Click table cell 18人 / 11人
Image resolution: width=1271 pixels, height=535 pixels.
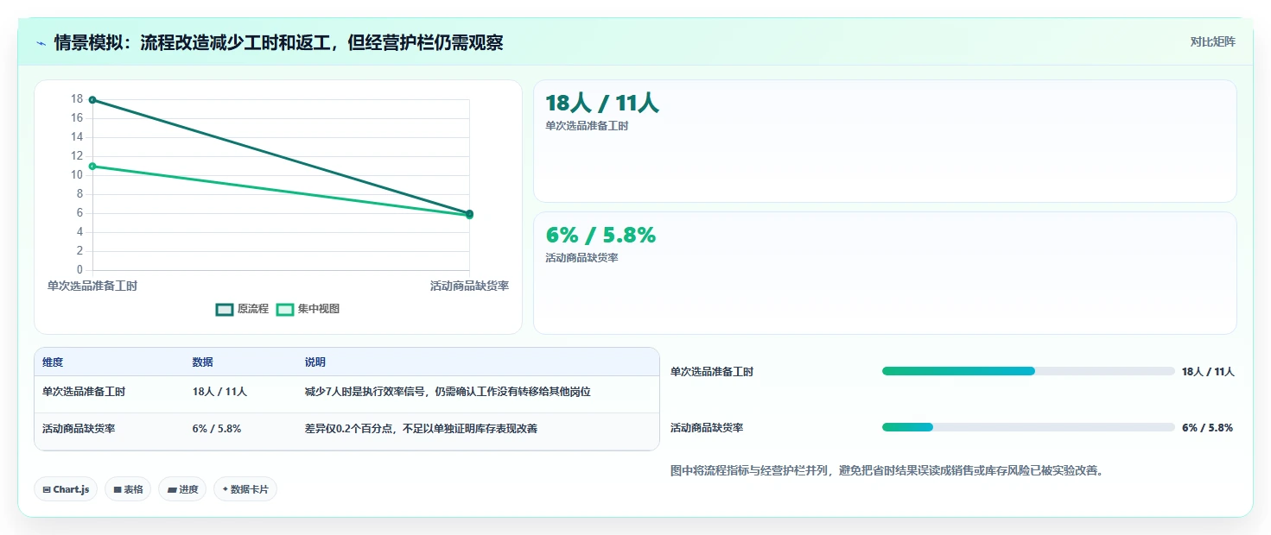click(x=219, y=392)
